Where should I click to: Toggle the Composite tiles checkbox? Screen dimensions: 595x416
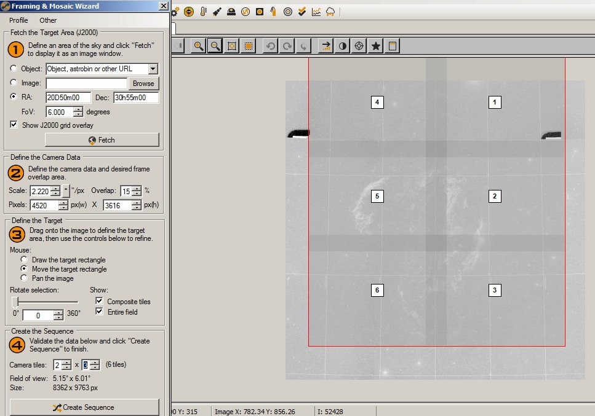99,301
